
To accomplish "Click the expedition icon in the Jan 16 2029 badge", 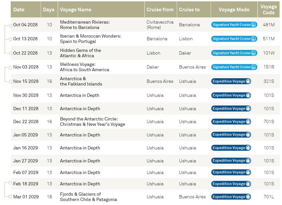I will [248, 148].
